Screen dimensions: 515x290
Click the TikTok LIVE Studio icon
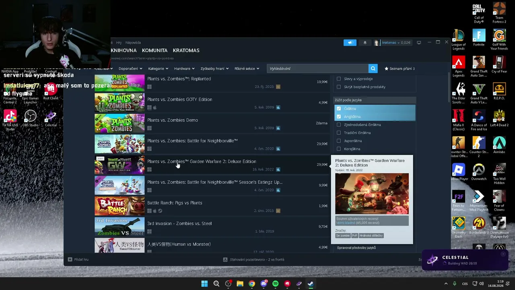[10, 120]
